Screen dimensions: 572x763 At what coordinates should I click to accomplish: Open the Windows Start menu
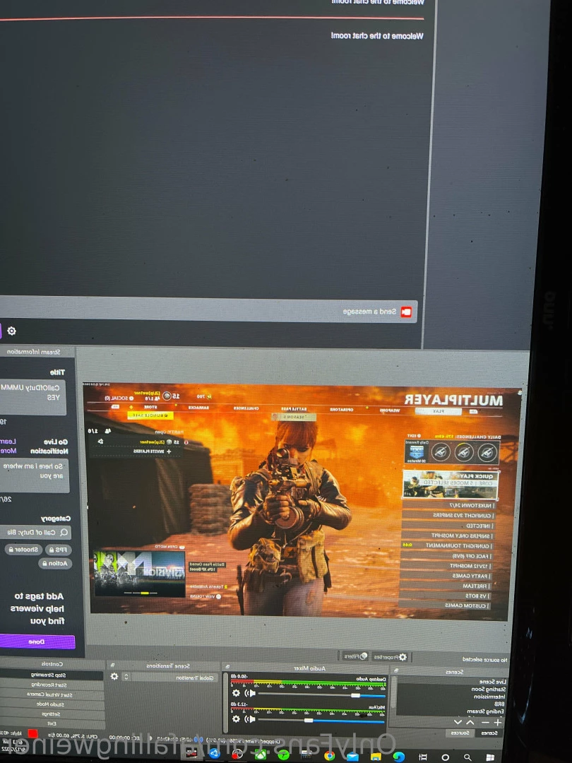point(490,757)
